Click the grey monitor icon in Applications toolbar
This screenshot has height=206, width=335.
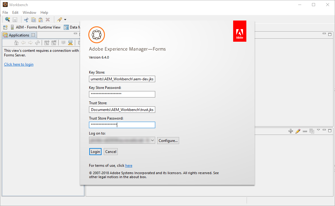(63, 43)
